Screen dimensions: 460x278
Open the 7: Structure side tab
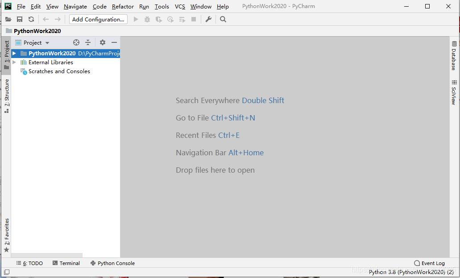(6, 96)
